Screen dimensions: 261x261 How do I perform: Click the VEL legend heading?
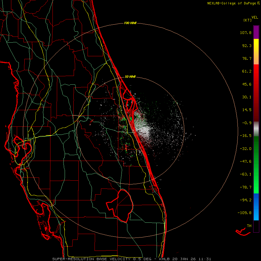coord(255,17)
